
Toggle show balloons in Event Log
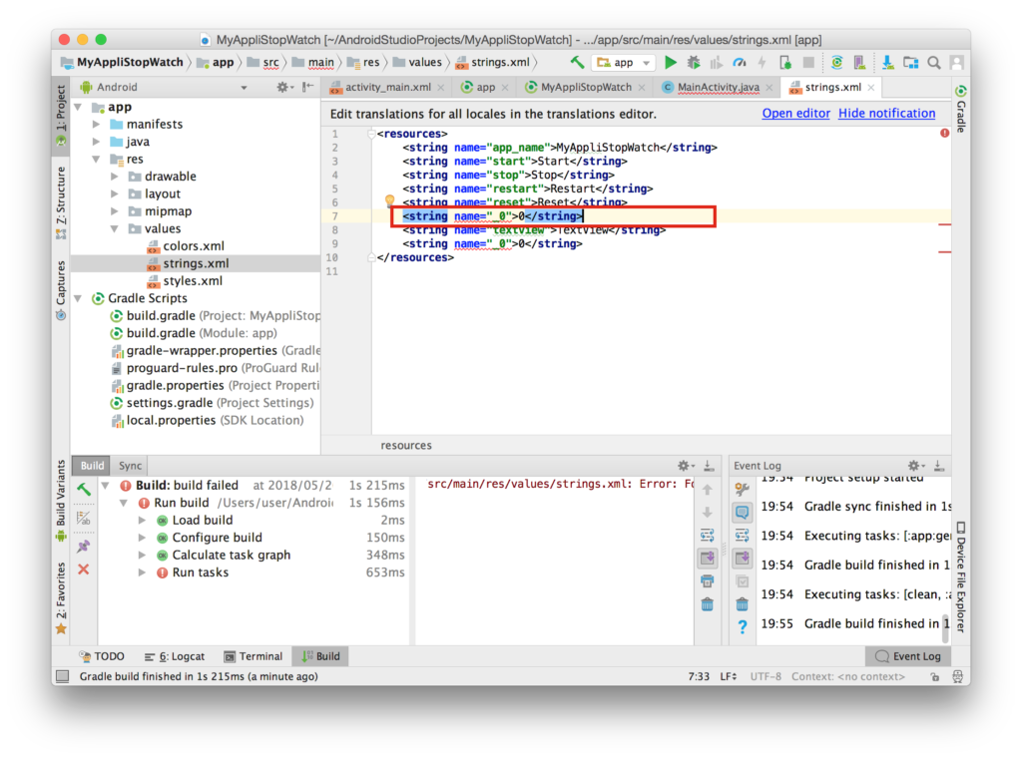pyautogui.click(x=742, y=512)
